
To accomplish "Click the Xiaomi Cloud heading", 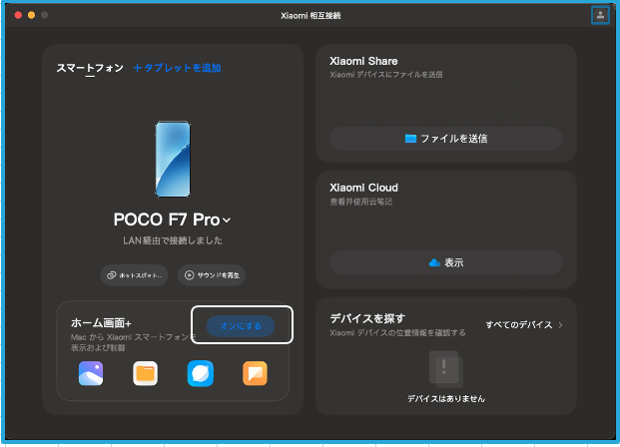I will (x=363, y=188).
